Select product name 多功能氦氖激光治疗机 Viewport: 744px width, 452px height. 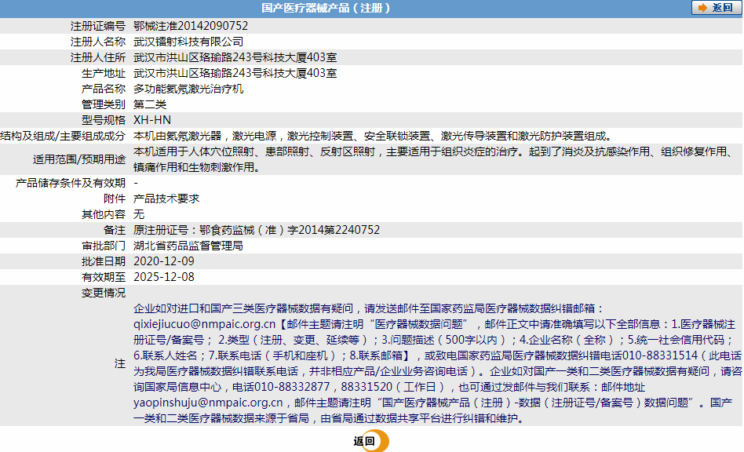click(188, 89)
